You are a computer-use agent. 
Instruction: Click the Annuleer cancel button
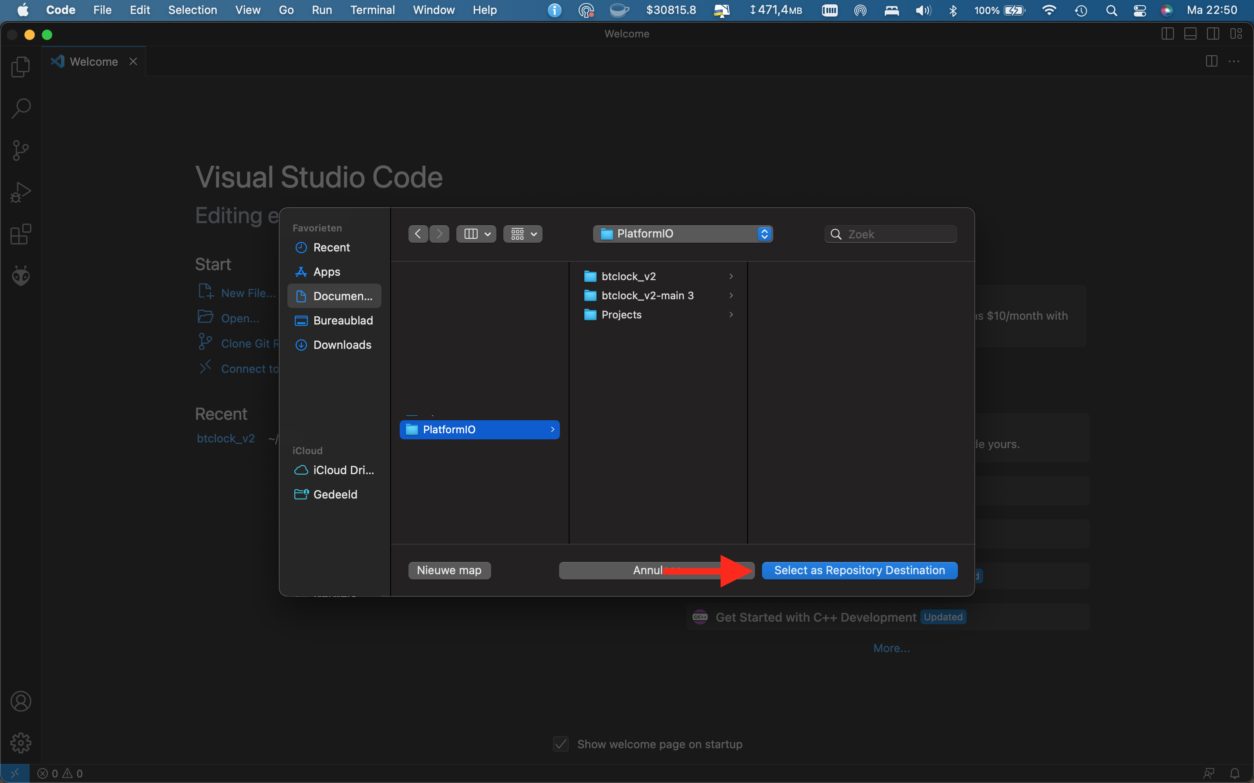click(x=657, y=571)
